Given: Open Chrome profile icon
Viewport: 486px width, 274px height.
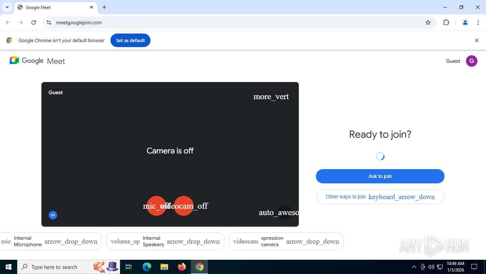Looking at the screenshot, I should tap(465, 22).
